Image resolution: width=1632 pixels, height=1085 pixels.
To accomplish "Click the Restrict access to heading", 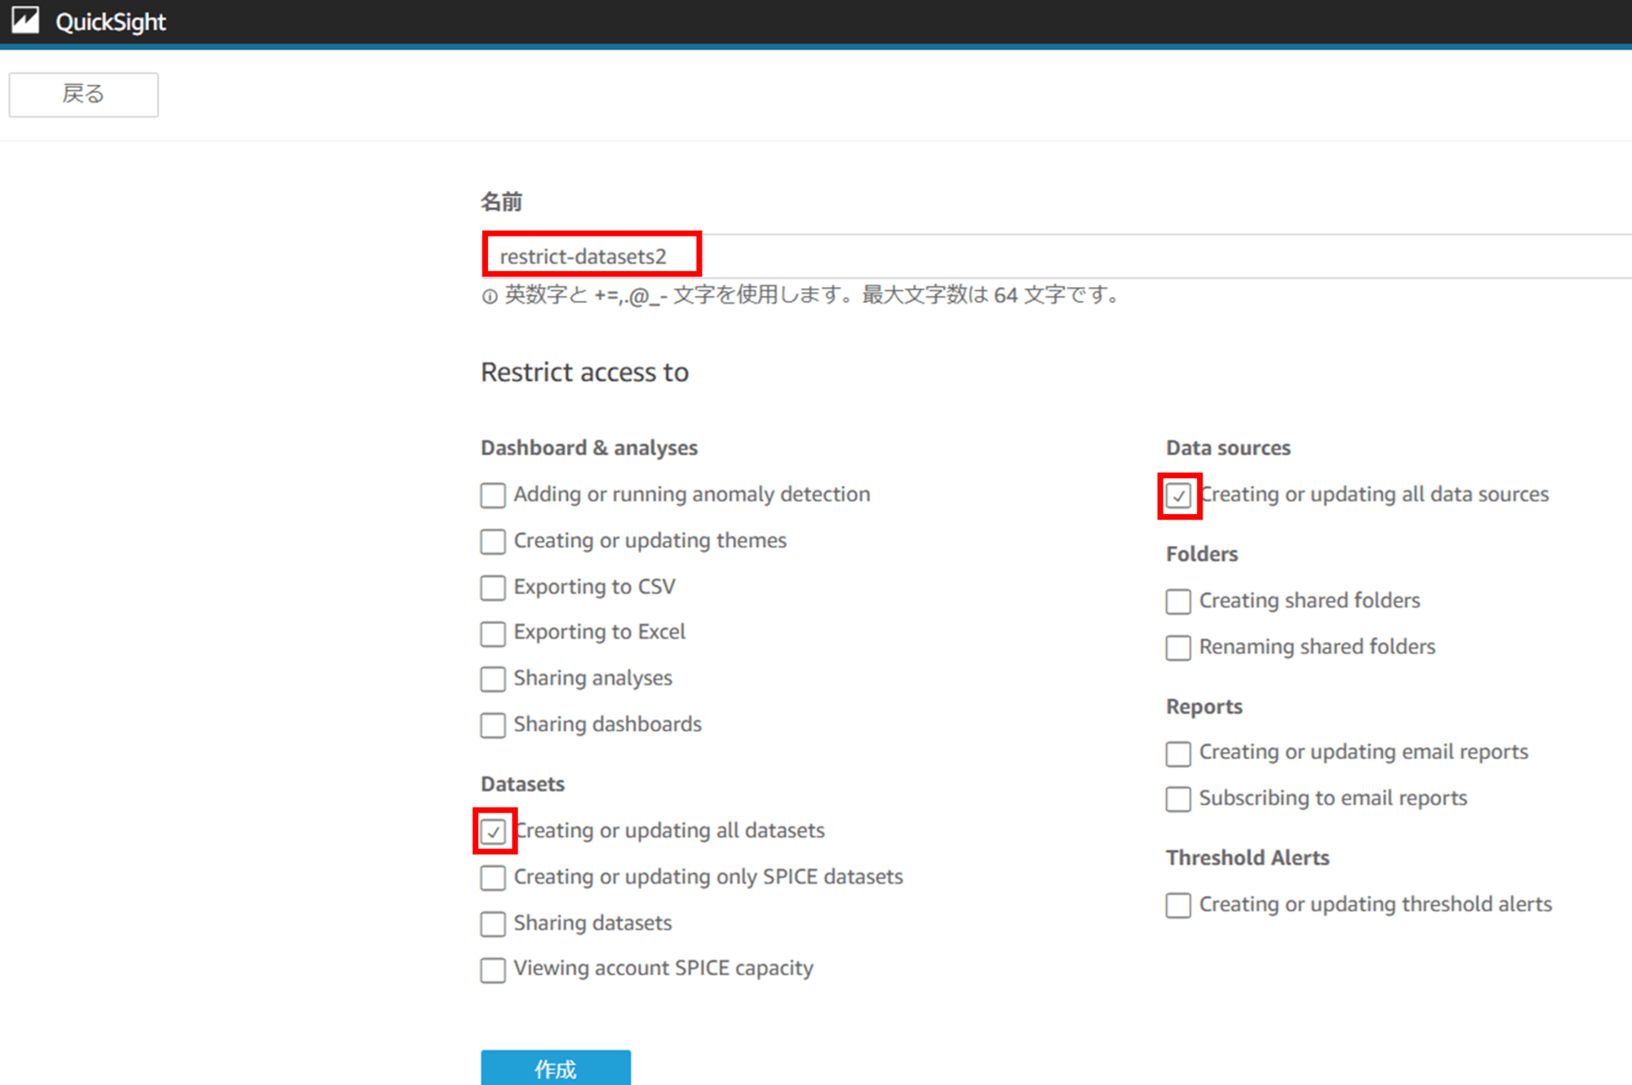I will (584, 372).
